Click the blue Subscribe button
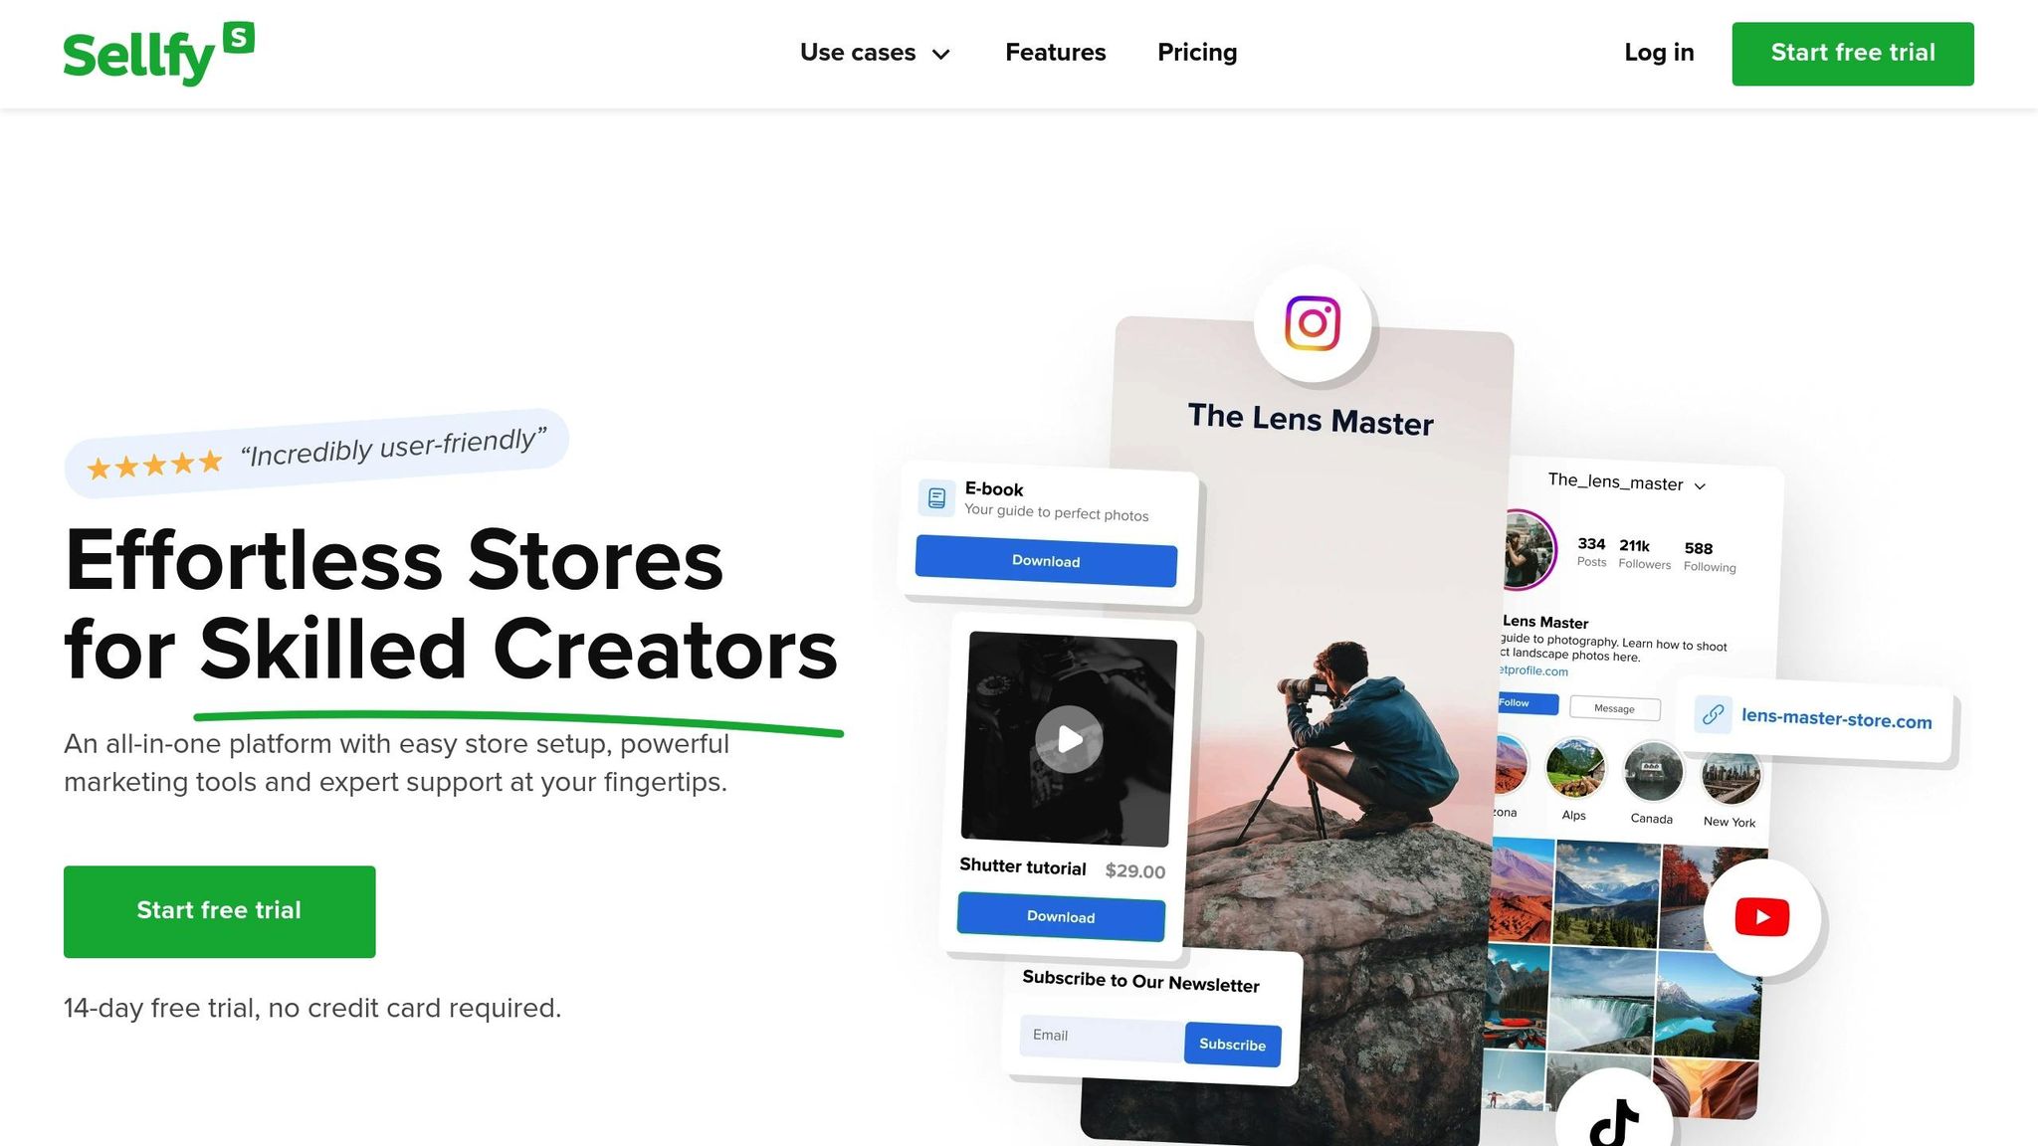 [x=1232, y=1045]
